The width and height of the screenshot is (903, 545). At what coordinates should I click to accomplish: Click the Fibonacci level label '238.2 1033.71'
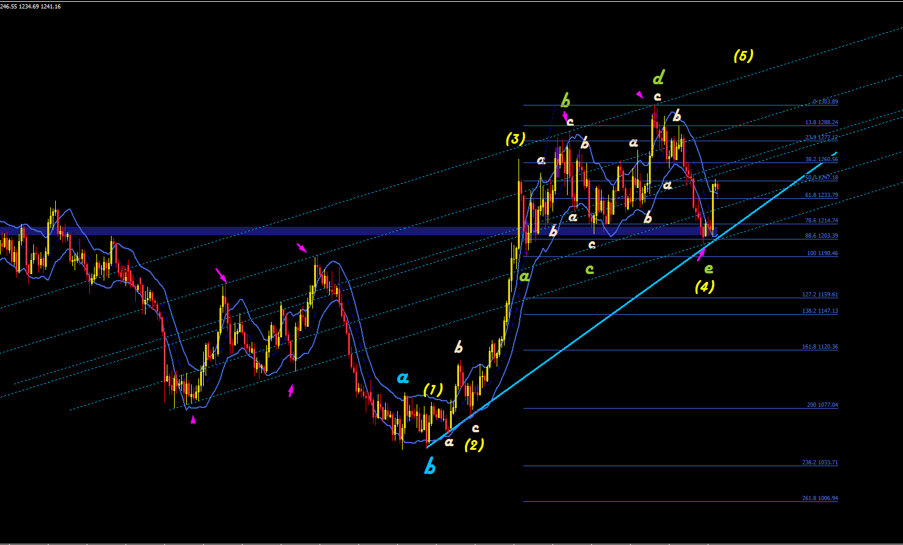pyautogui.click(x=820, y=463)
